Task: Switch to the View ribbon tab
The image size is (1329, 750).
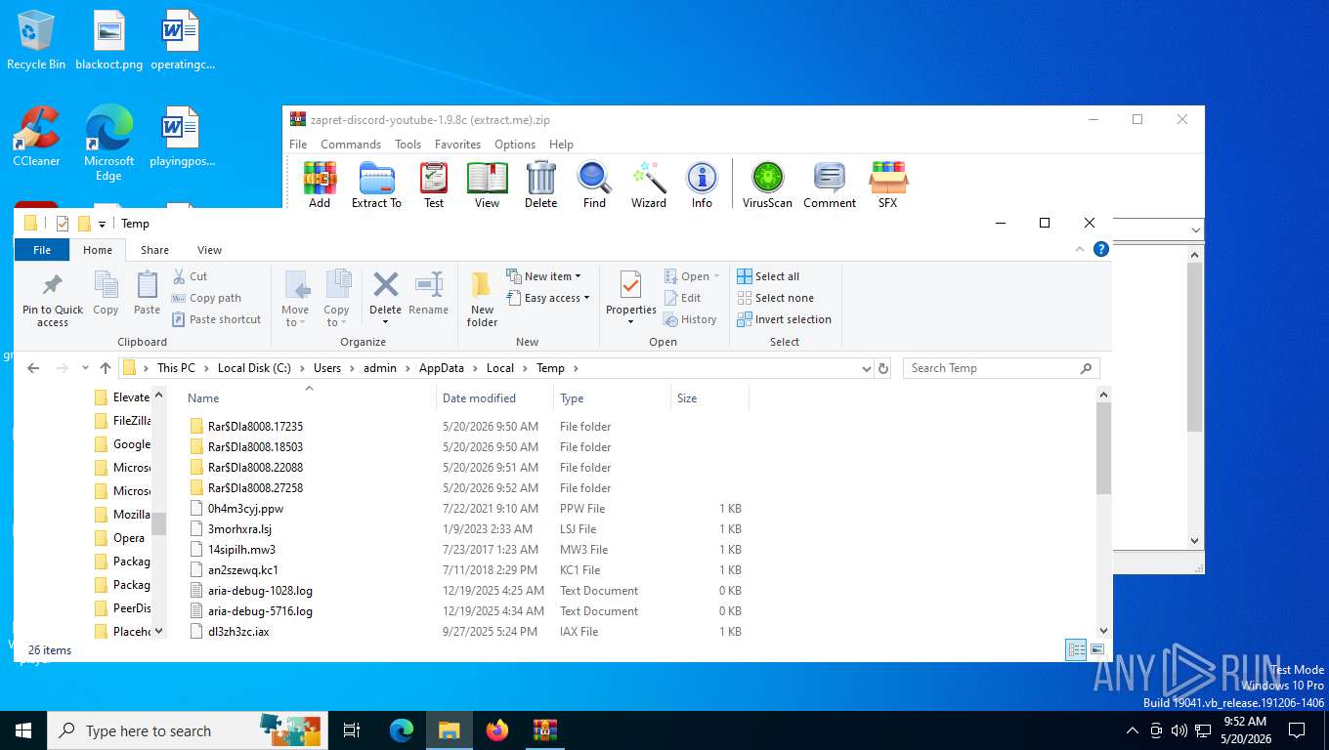Action: [x=209, y=250]
